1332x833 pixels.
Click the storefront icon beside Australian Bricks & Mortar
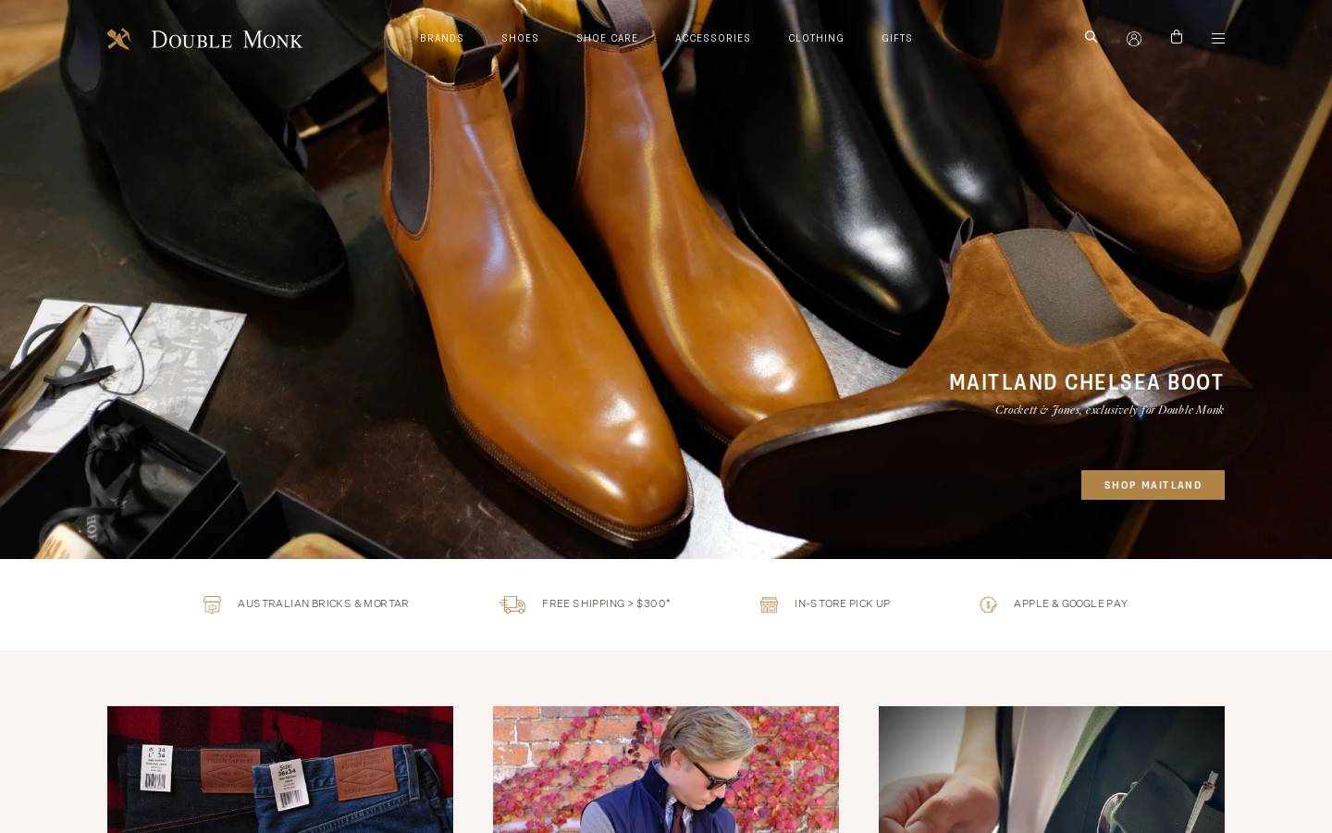click(212, 604)
